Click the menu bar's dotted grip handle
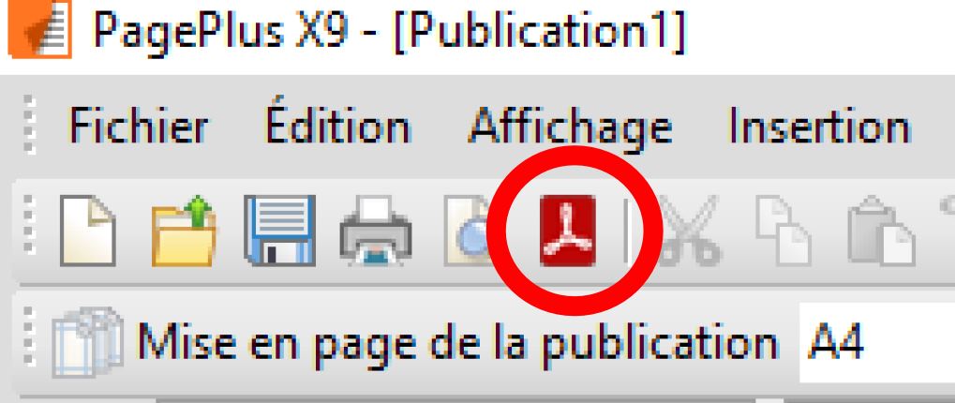Viewport: 955px width, 403px height. pyautogui.click(x=29, y=125)
